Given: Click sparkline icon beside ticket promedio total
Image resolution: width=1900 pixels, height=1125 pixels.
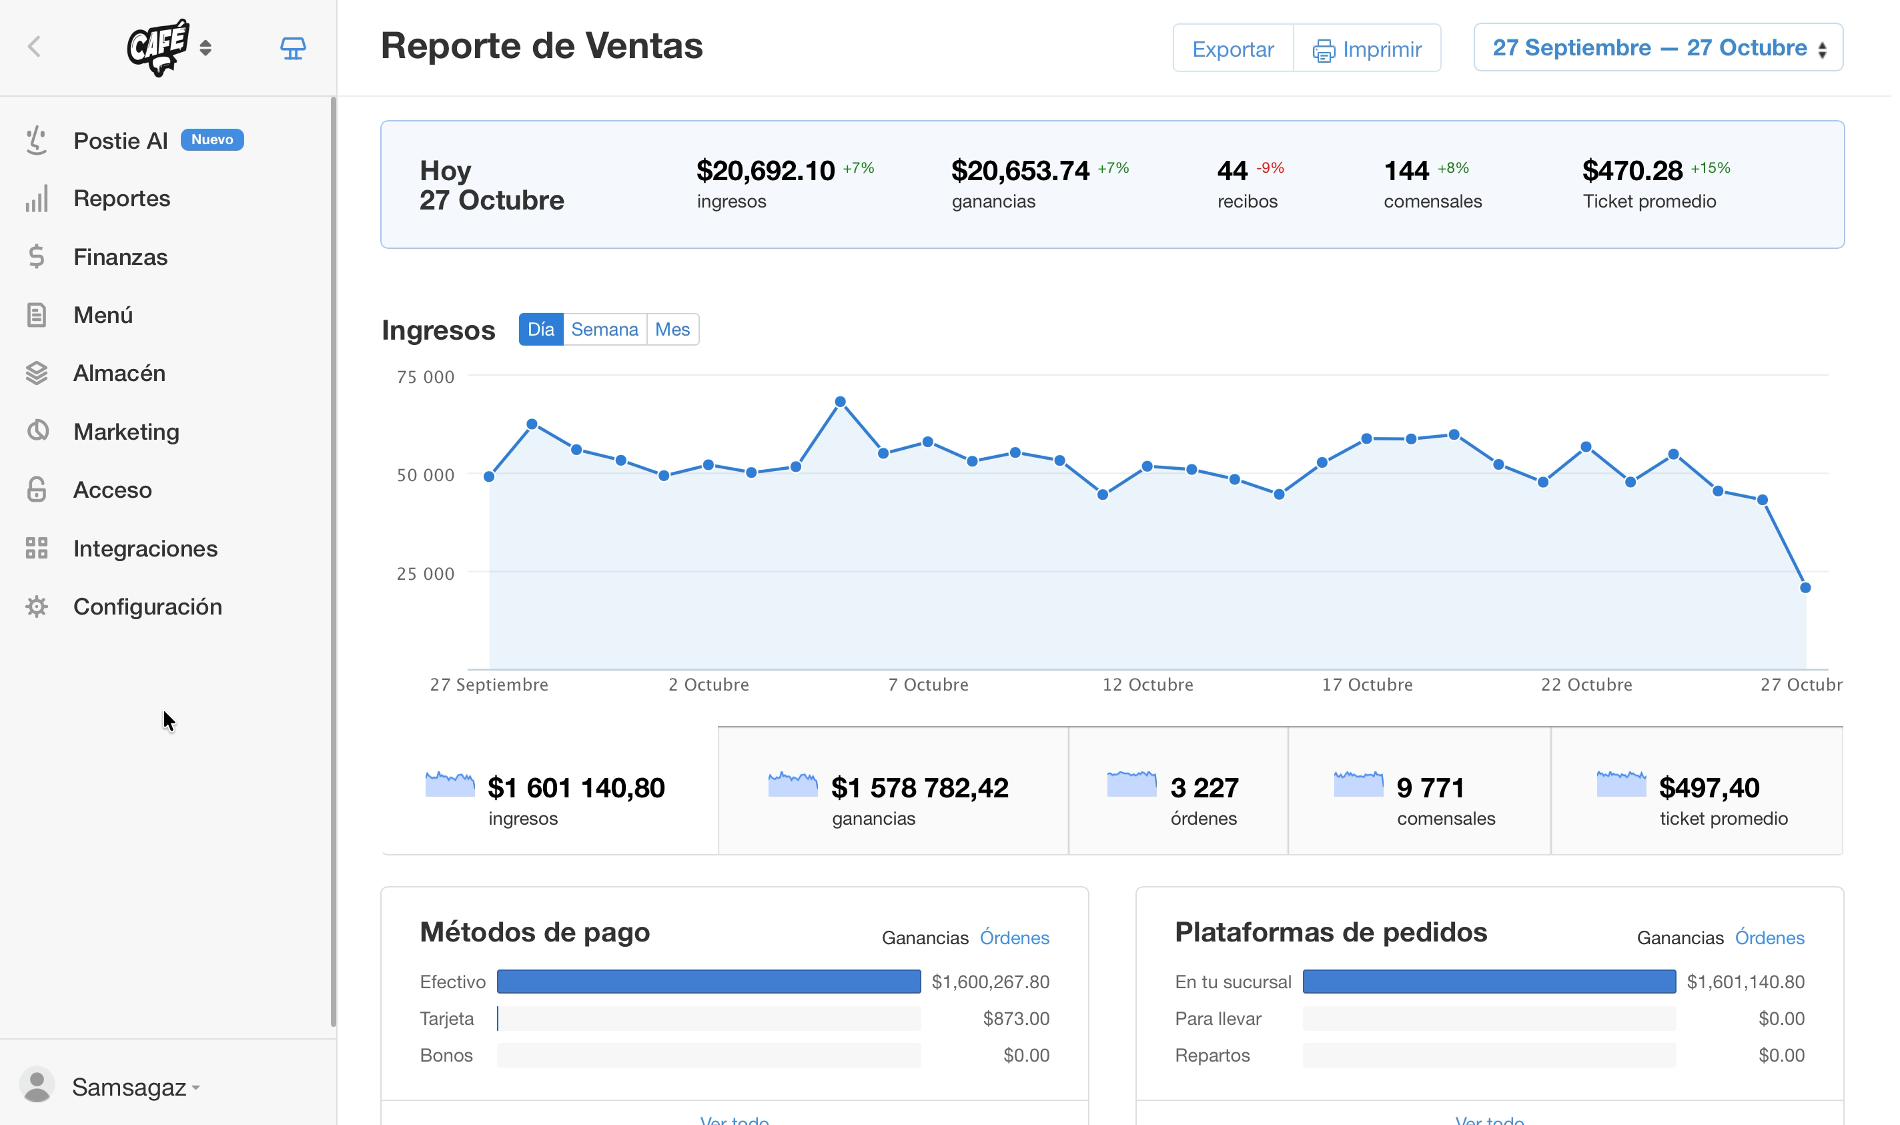Looking at the screenshot, I should (x=1621, y=784).
